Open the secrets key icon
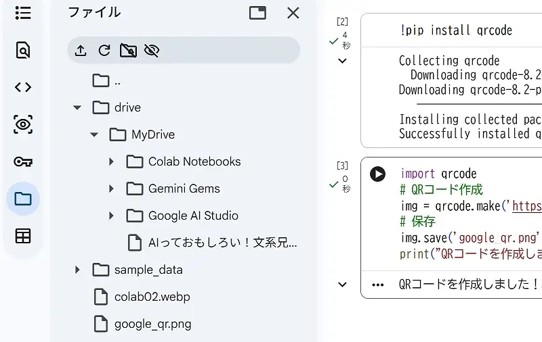This screenshot has width=542, height=342. pyautogui.click(x=23, y=162)
